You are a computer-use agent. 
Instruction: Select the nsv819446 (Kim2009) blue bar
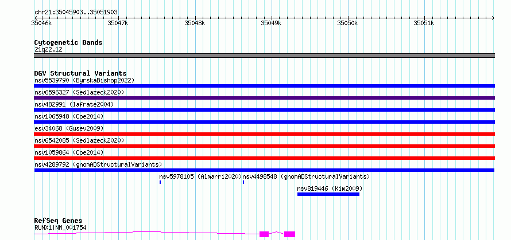pyautogui.click(x=328, y=194)
